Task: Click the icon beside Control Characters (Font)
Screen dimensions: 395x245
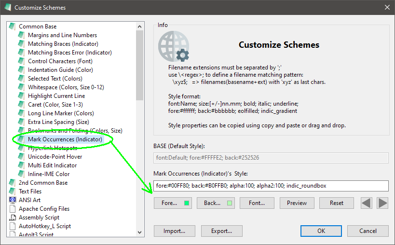Action: click(21, 61)
